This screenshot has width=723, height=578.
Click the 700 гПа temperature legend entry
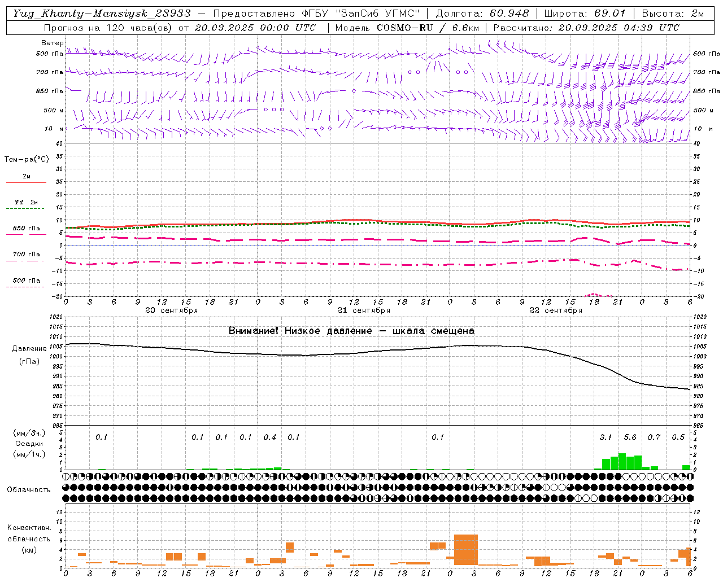tap(26, 255)
